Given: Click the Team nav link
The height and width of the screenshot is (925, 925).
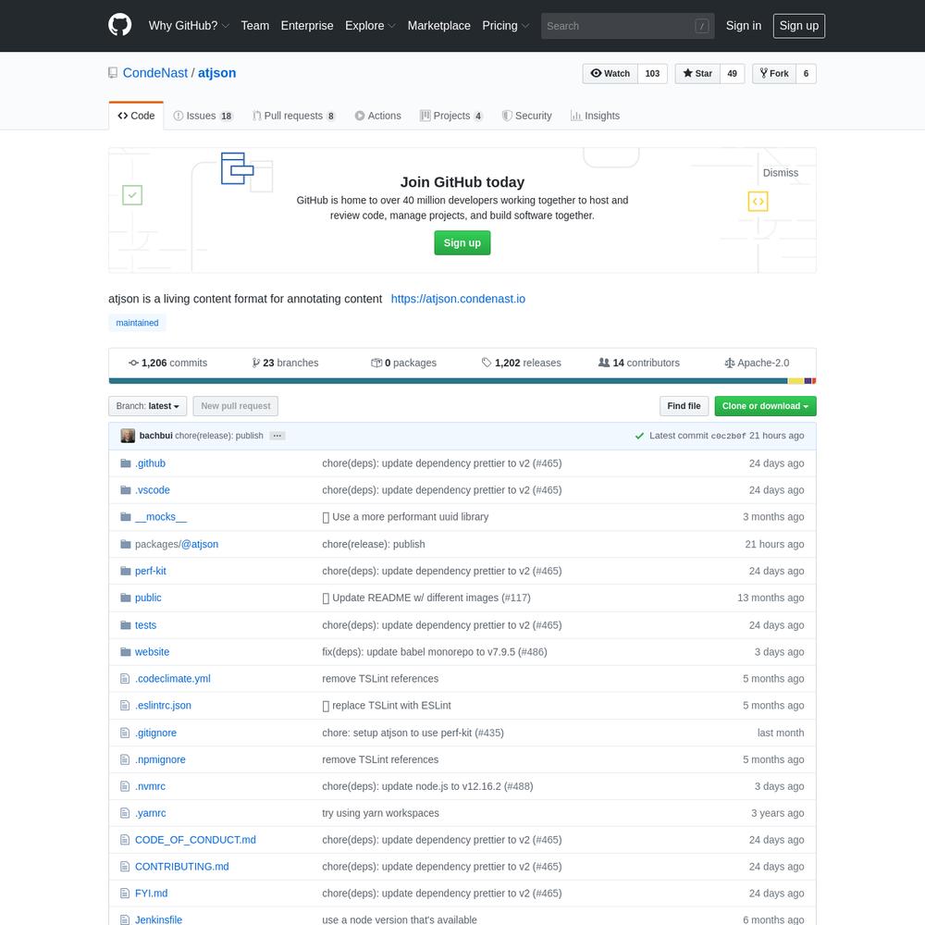Looking at the screenshot, I should click(x=255, y=25).
